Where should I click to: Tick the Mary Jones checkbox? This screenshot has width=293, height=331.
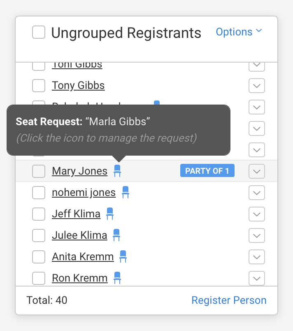39,171
